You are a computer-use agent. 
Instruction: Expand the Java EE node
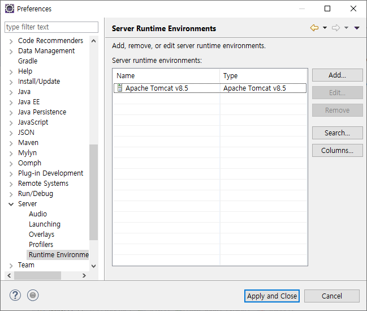tap(11, 103)
